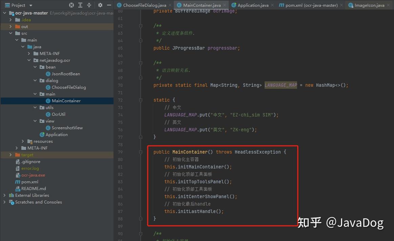Collapse the view package

tap(35, 121)
